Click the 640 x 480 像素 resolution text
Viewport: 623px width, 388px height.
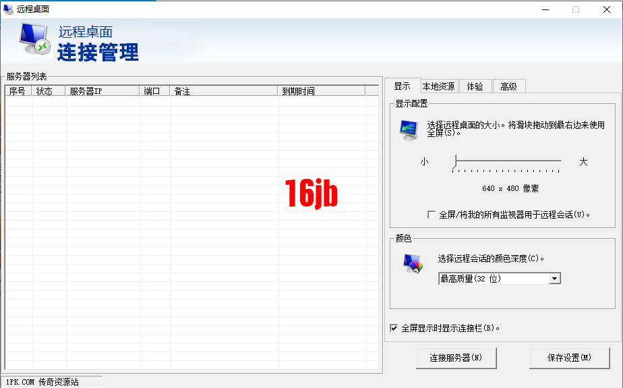[x=510, y=188]
